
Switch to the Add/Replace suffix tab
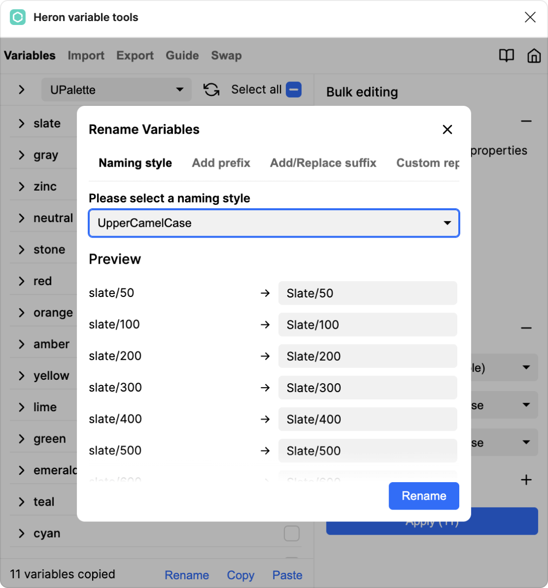tap(323, 163)
